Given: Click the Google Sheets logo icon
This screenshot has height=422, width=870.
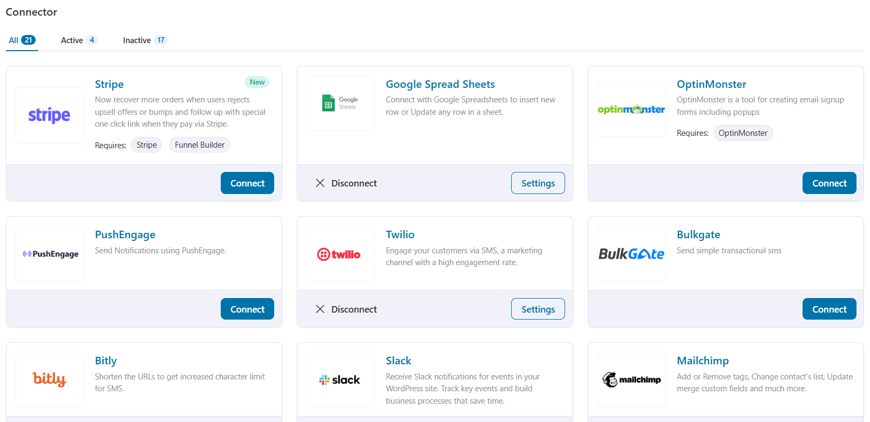Looking at the screenshot, I should pos(340,103).
